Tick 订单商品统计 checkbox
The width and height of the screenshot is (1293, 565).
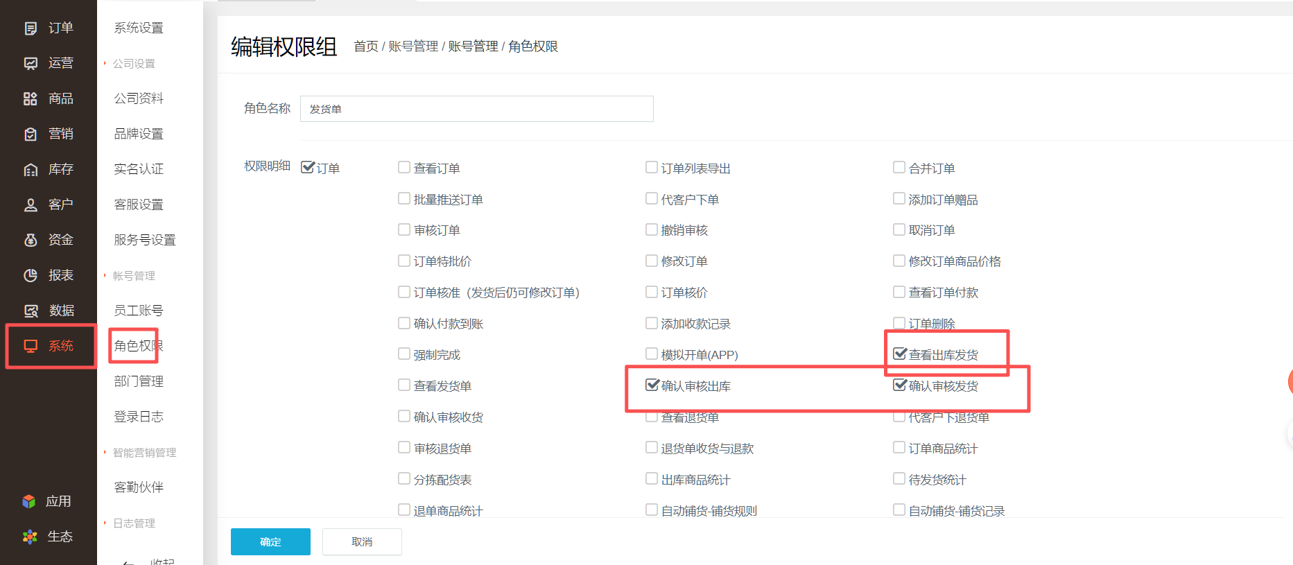click(x=899, y=447)
